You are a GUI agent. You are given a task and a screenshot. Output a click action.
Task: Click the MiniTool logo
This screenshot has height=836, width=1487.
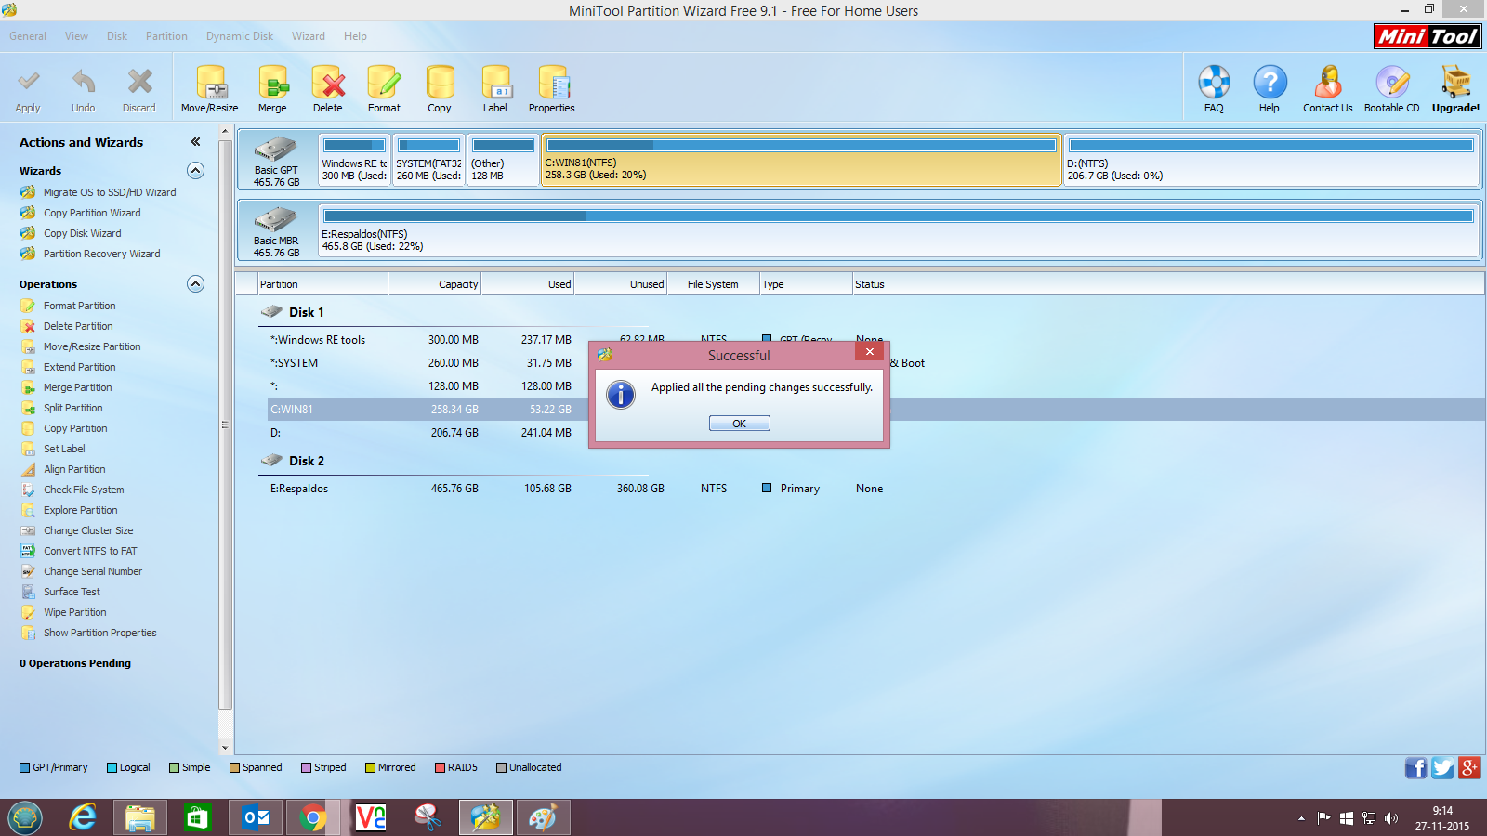click(x=1428, y=36)
